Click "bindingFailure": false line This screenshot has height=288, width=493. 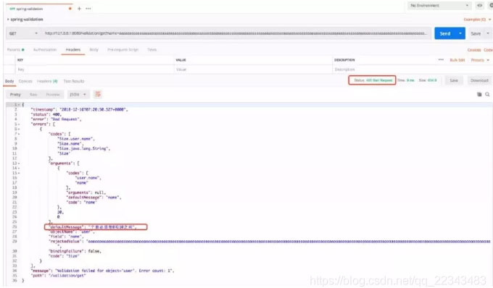[x=75, y=251]
